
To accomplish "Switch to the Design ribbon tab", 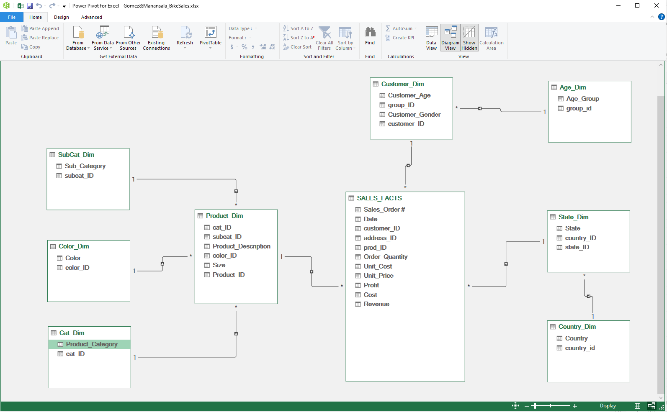I will pyautogui.click(x=62, y=17).
